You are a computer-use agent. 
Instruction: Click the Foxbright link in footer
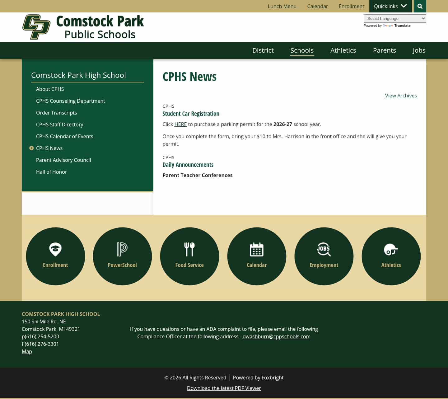tap(273, 378)
